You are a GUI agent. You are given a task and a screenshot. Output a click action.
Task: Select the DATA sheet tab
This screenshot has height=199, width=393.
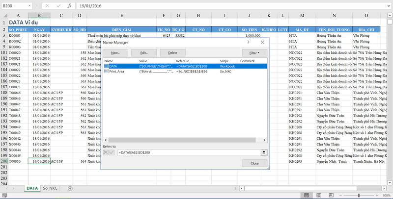coord(32,188)
